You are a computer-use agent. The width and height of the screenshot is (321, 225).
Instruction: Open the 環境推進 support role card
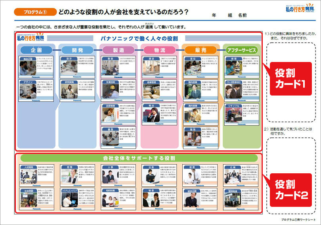tap(241, 199)
